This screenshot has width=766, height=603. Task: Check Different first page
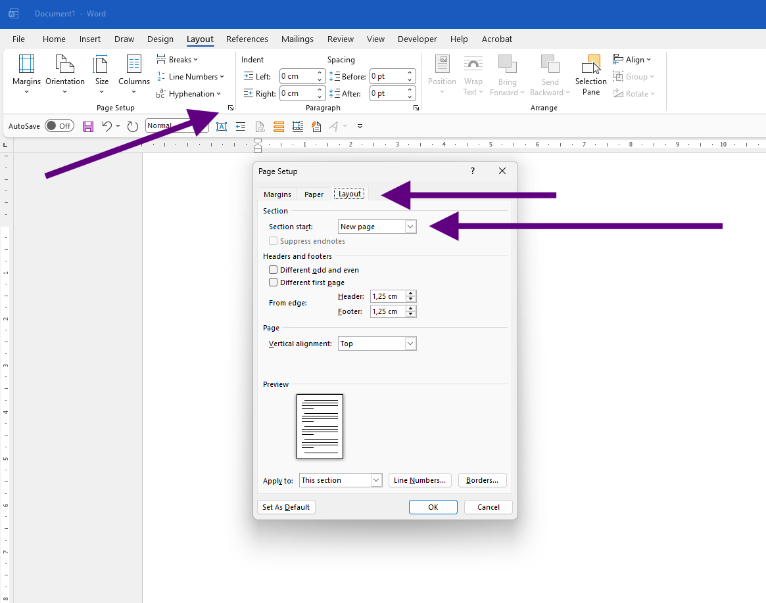273,282
